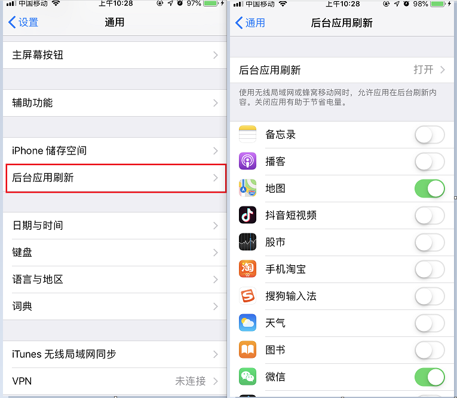Disable background refresh for 地图
Image resolution: width=457 pixels, height=398 pixels.
point(430,189)
